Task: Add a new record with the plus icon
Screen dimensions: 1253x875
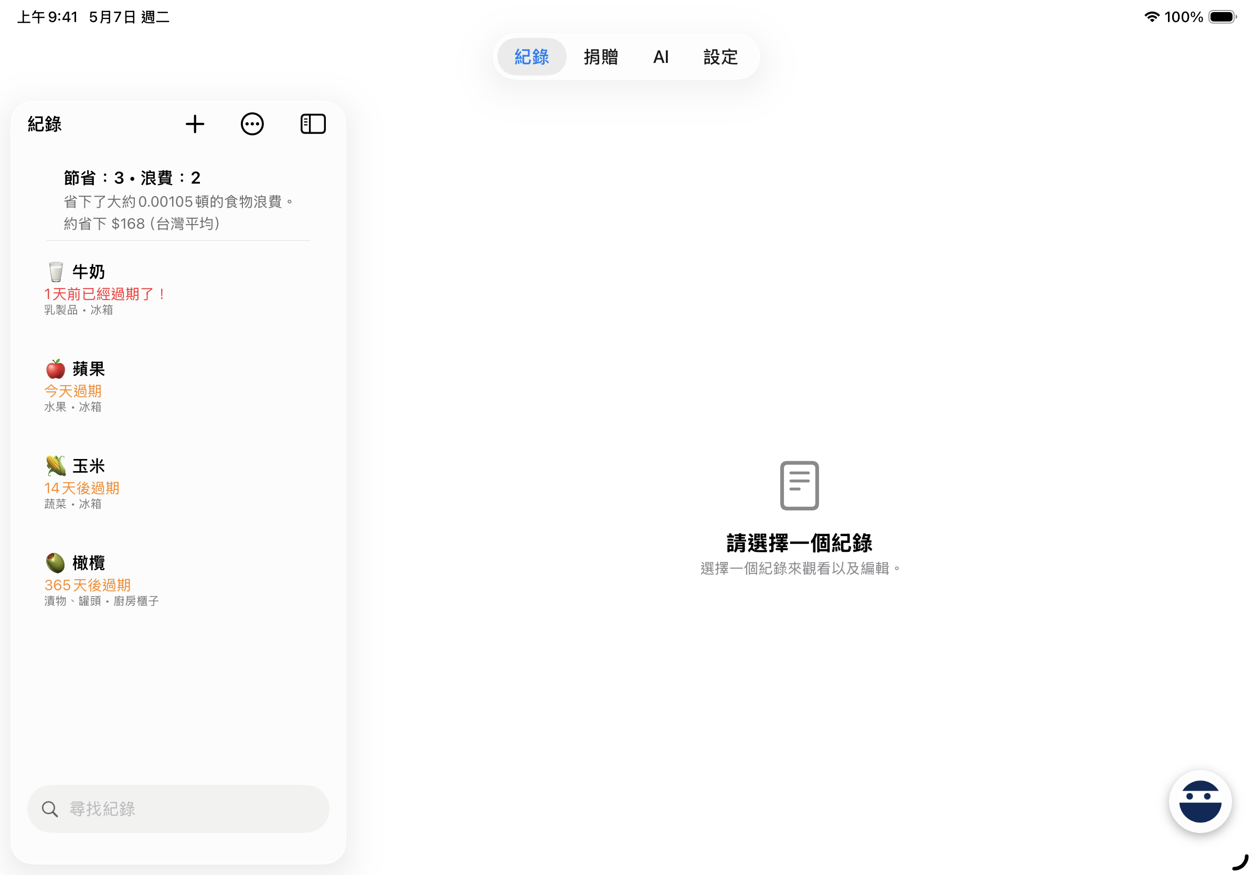Action: click(x=195, y=124)
